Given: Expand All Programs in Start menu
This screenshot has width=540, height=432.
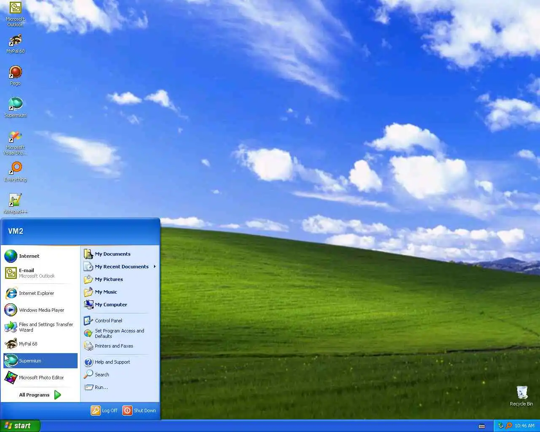Looking at the screenshot, I should click(40, 395).
